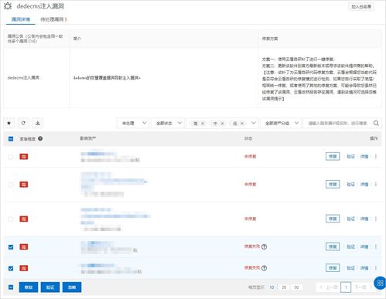Image resolution: width=386 pixels, height=299 pixels.
Task: Toggle the bottom bar select-all checkbox
Action: [11, 287]
